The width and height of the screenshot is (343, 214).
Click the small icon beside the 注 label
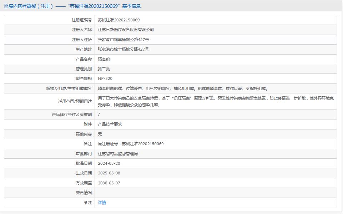coord(85,203)
